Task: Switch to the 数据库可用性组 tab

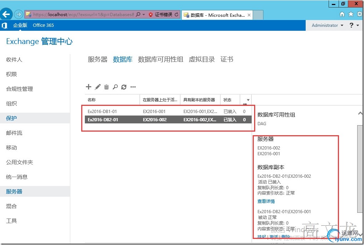Action: click(x=160, y=59)
